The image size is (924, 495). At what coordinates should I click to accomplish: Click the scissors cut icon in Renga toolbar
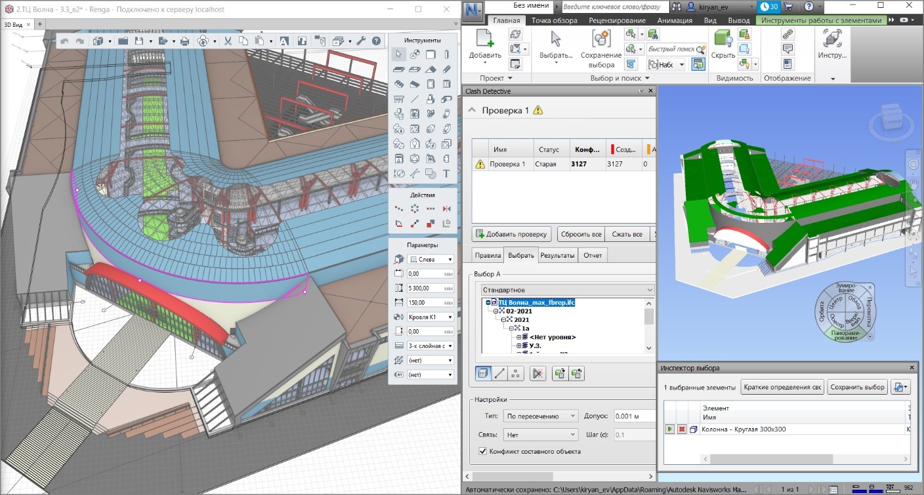tap(228, 41)
